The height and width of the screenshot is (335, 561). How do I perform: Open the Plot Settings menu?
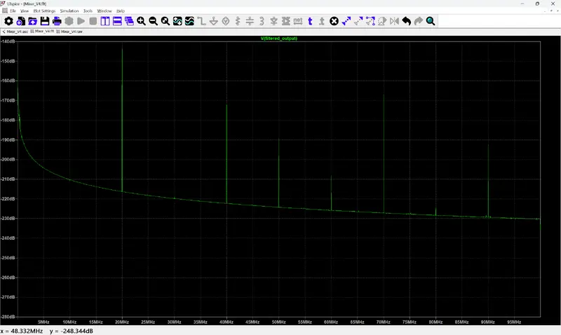pos(44,11)
